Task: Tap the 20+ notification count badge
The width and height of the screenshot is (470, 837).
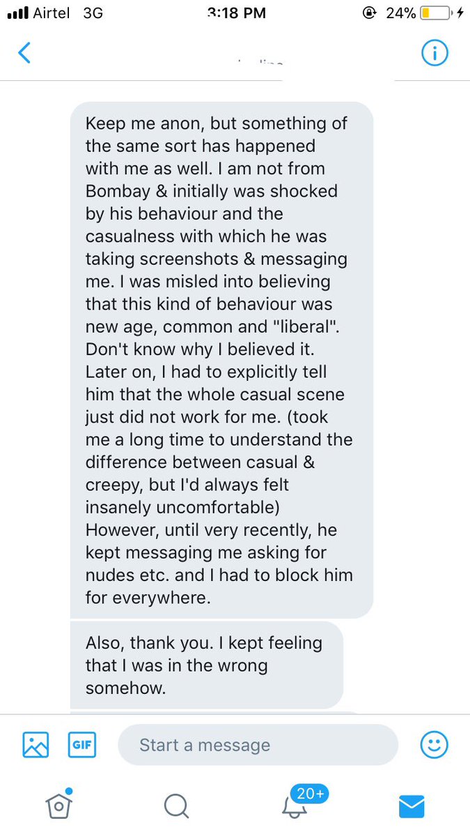Action: [x=311, y=793]
